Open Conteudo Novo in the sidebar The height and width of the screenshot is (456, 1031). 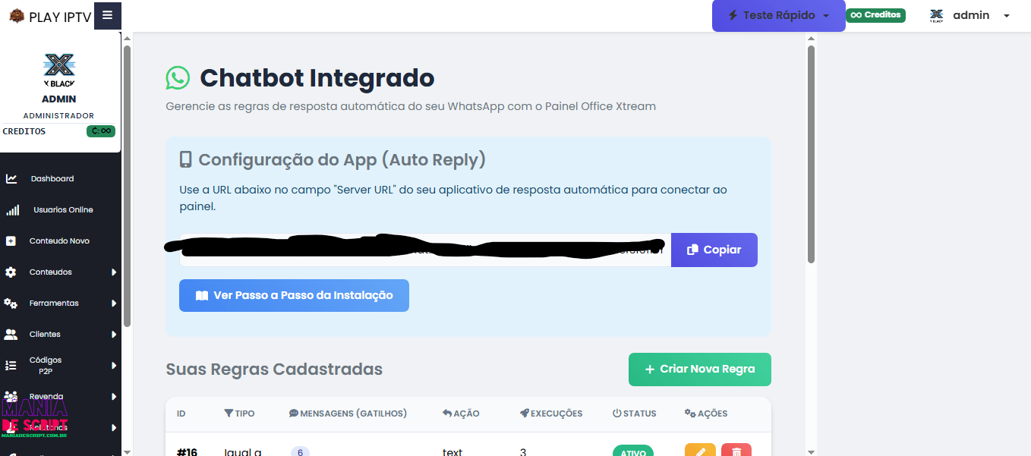point(59,241)
